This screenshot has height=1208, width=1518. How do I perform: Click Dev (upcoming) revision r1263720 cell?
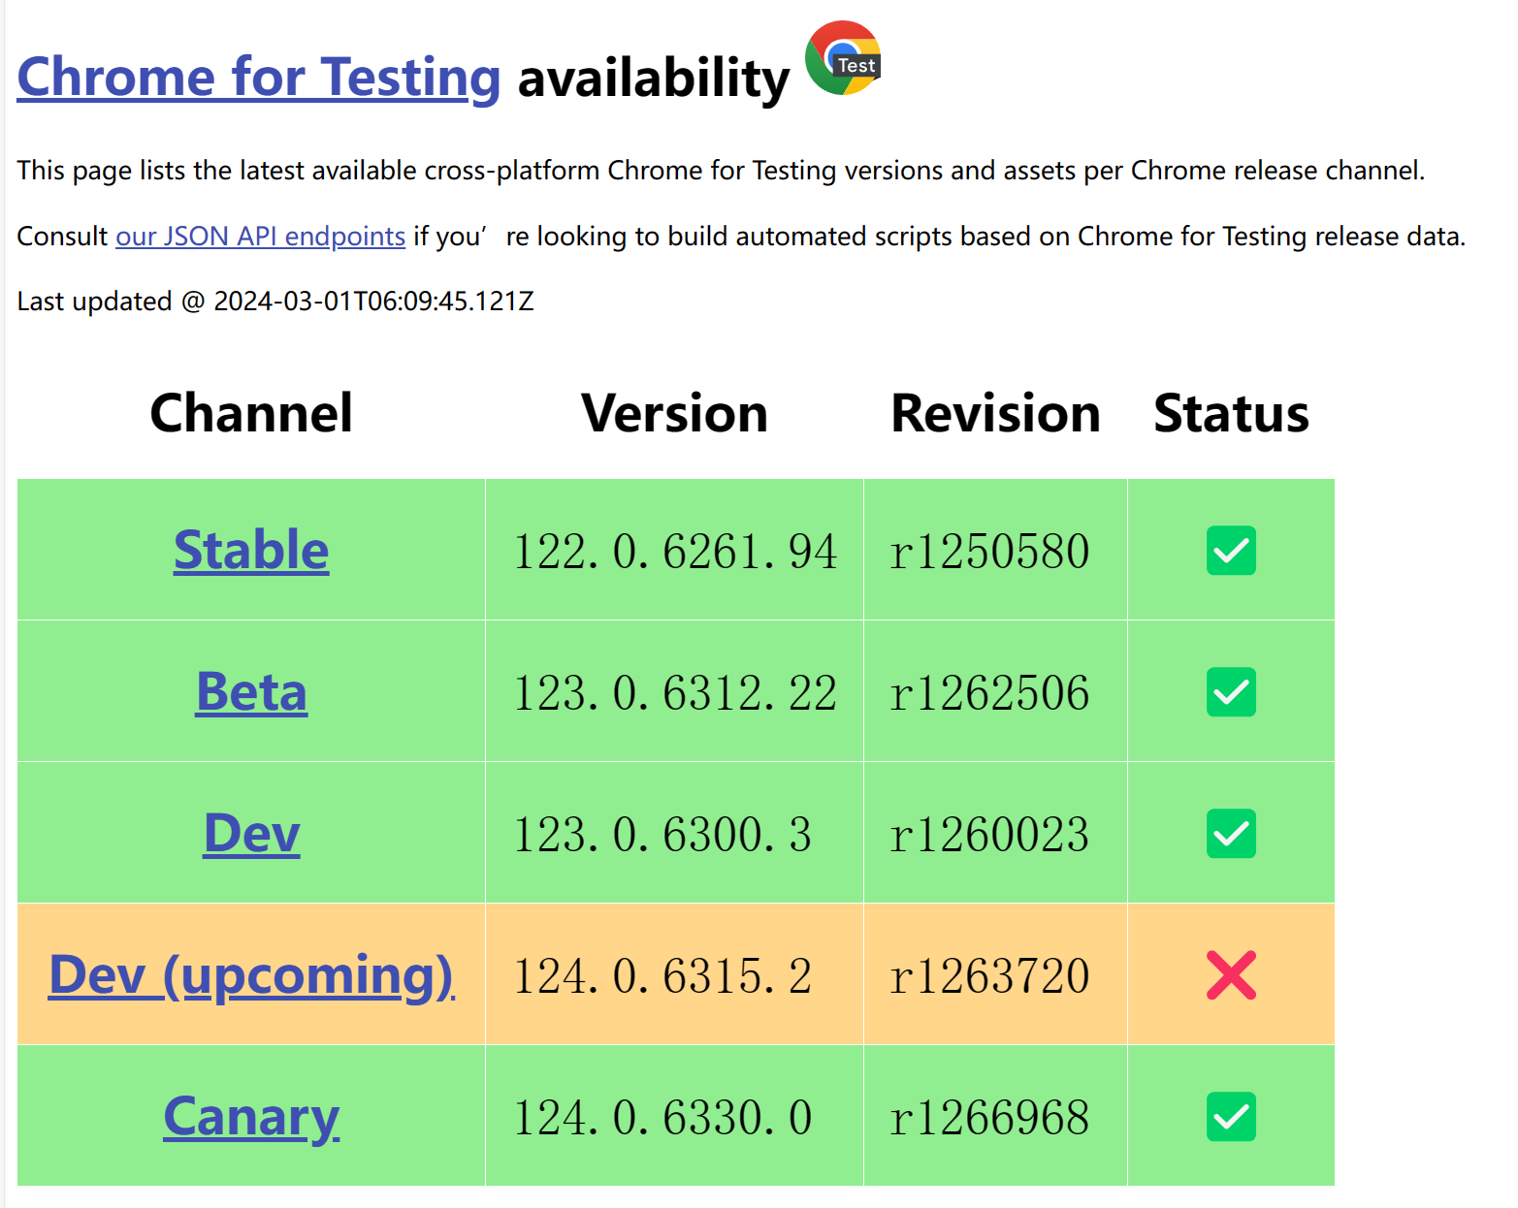pos(989,976)
